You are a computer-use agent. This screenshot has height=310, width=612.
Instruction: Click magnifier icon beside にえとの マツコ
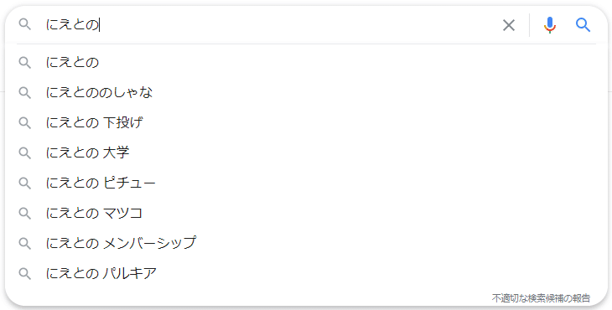pos(25,213)
